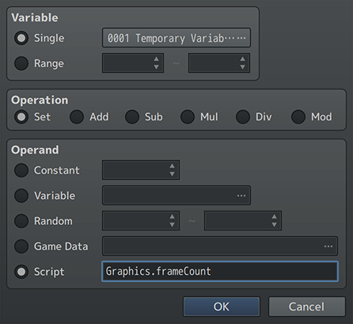353x324 pixels.
Task: Choose the Mul operation
Action: click(x=188, y=116)
